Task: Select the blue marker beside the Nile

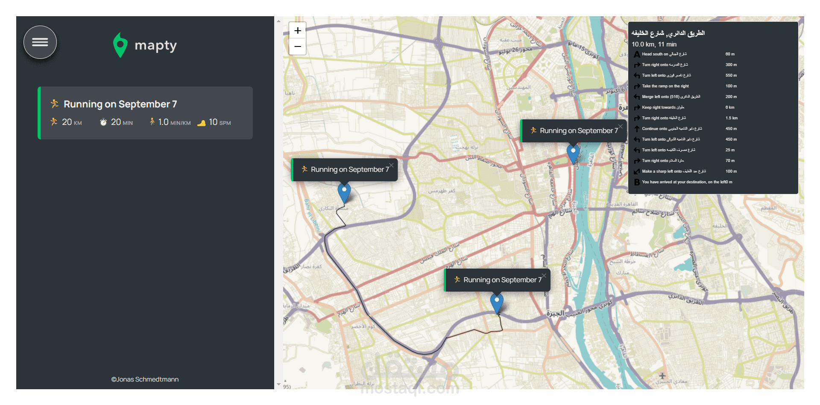Action: point(573,153)
